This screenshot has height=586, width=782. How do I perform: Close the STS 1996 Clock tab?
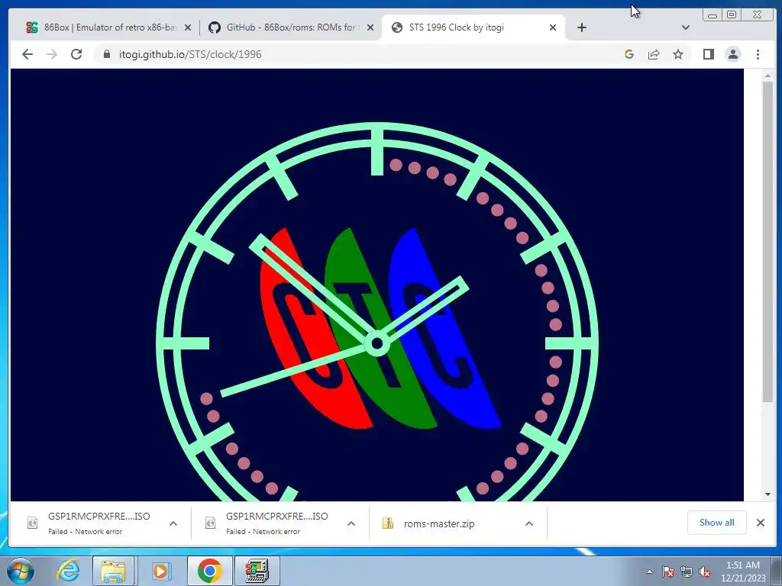[x=553, y=27]
